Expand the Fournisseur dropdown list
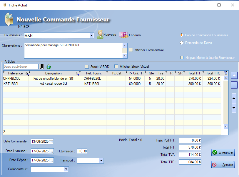 (91, 35)
